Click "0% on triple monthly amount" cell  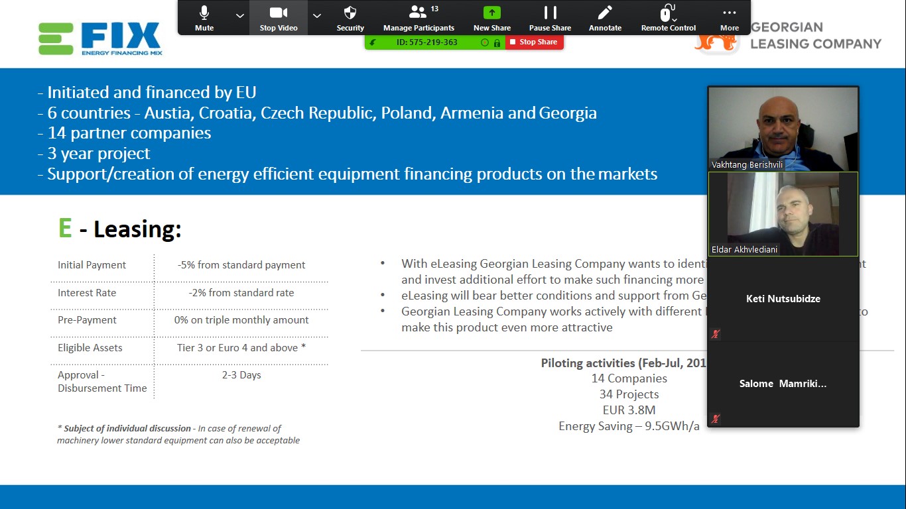click(x=241, y=319)
